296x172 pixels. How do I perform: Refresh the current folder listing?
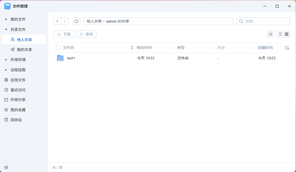pos(76,21)
